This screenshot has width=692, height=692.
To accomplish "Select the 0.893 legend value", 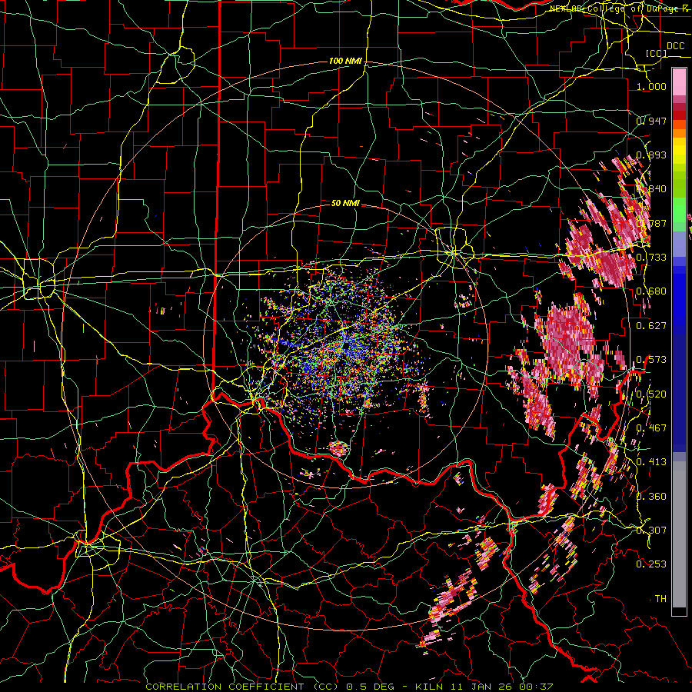I will point(651,155).
